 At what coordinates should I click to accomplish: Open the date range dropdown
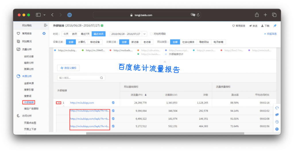pos(145,34)
